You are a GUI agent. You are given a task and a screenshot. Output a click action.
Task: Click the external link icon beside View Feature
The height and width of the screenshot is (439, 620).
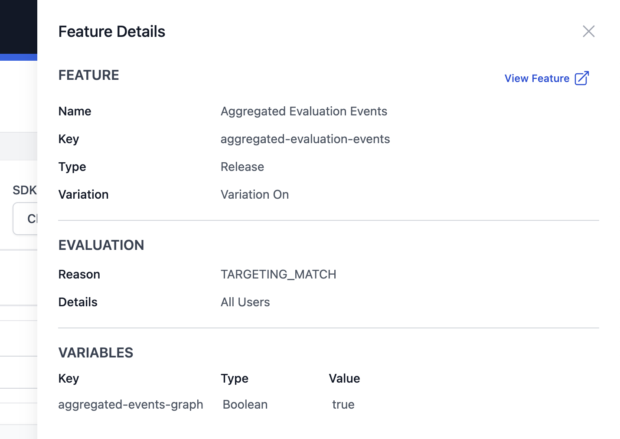click(x=582, y=79)
